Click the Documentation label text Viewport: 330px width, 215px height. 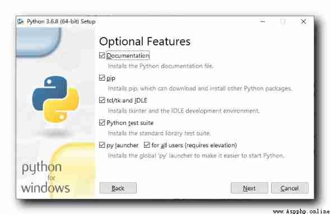tap(128, 55)
